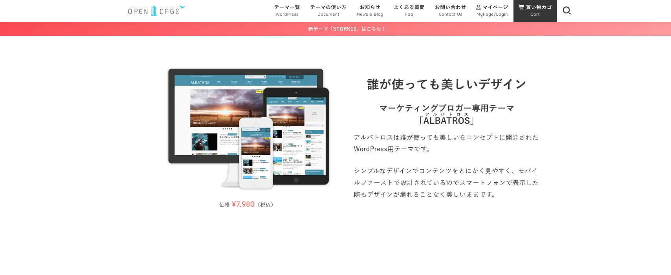Viewport: 671px width, 275px height.
Task: Open the site search magnifier icon
Action: pos(566,11)
